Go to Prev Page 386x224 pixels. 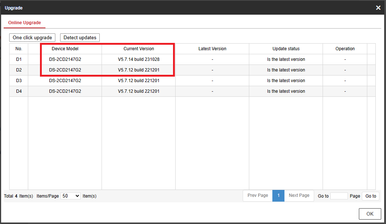[258, 196]
